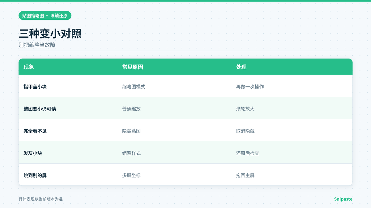Select the 还原后检查 cell
This screenshot has height=208, width=371.
pyautogui.click(x=248, y=153)
